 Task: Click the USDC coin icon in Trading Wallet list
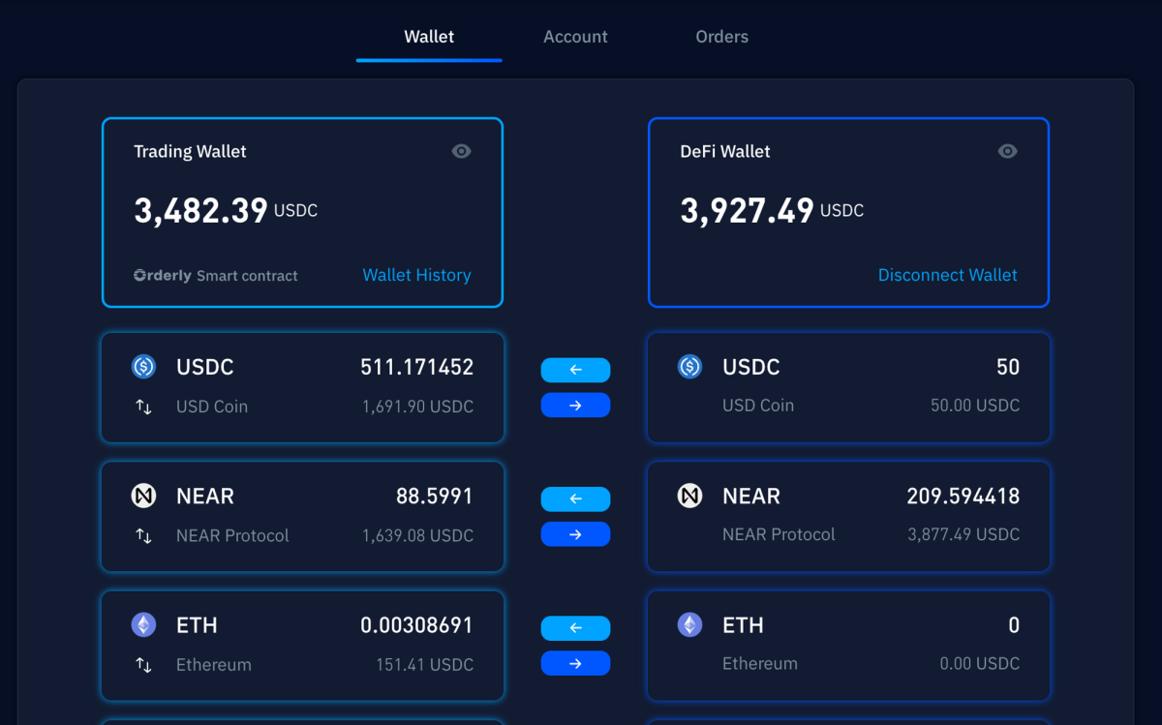coord(143,367)
